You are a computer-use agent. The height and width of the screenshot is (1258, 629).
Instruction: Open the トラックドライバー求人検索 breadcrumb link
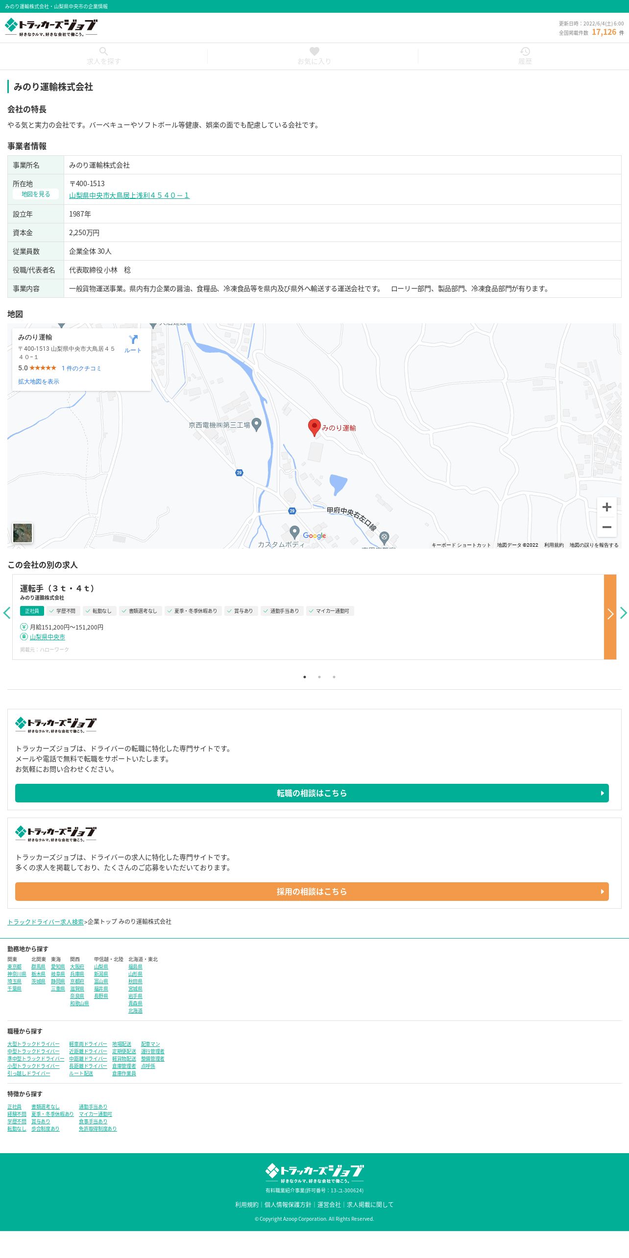[46, 922]
